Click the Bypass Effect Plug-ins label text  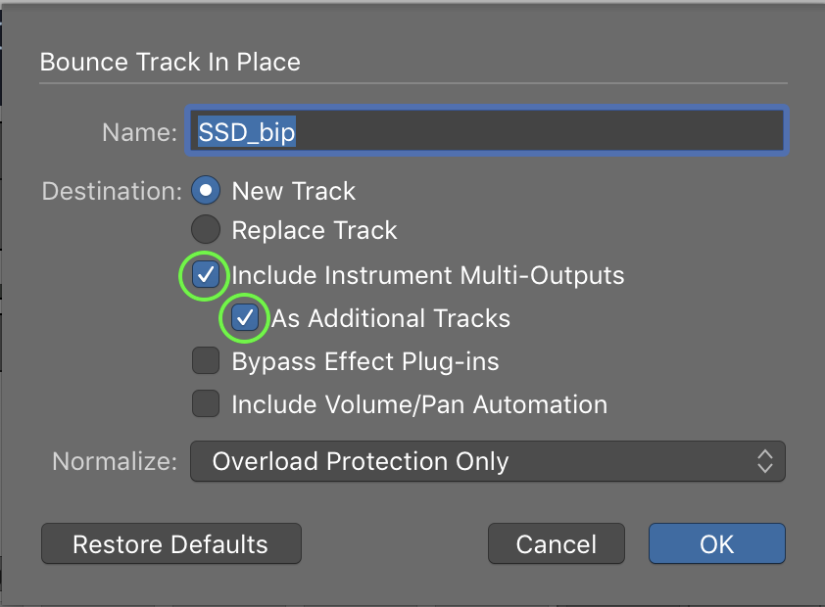click(365, 362)
